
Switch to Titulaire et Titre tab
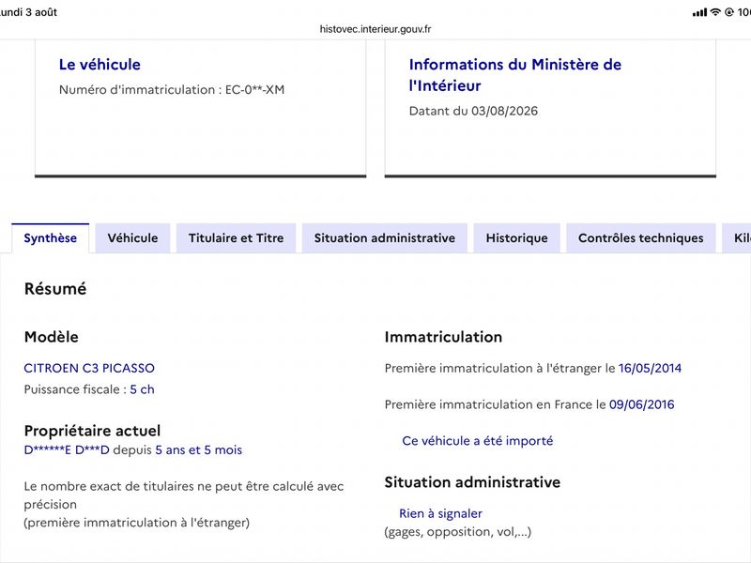(237, 238)
